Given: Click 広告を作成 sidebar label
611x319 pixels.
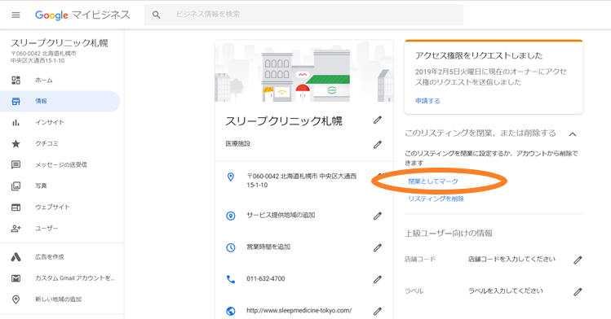Looking at the screenshot, I should [x=50, y=257].
